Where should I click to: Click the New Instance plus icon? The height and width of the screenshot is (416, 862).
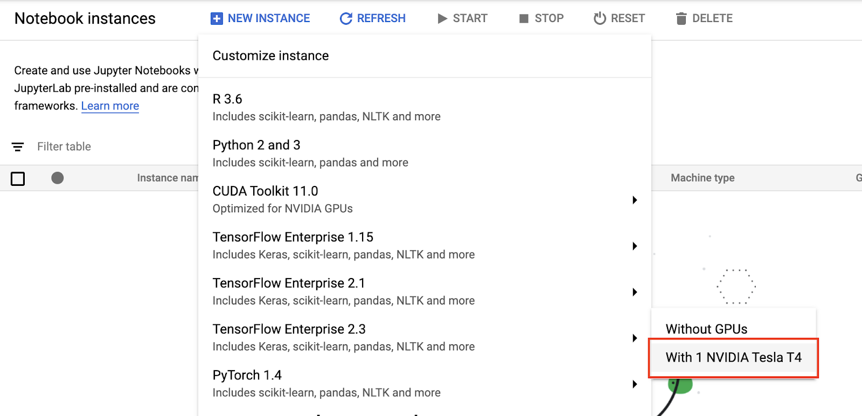coord(217,19)
